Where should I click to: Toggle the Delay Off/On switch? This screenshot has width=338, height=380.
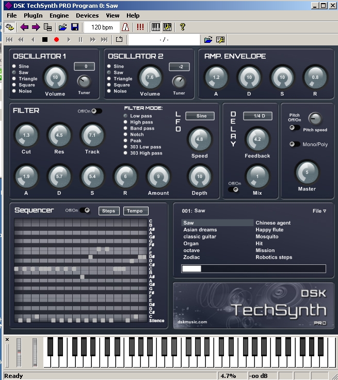tap(233, 189)
